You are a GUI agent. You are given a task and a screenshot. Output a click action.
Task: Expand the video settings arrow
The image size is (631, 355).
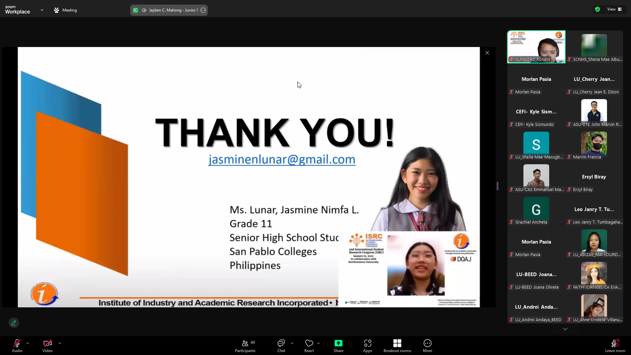coord(60,343)
